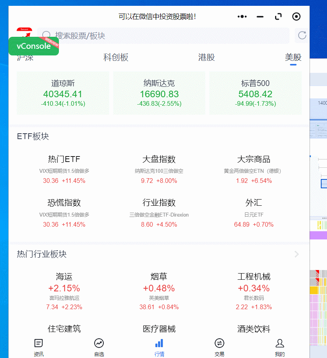Click 日元ETF name text
Screen dimensions: 327x358
click(x=253, y=215)
